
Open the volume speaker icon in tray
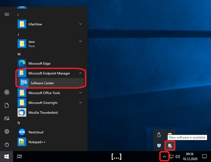pos(178,157)
